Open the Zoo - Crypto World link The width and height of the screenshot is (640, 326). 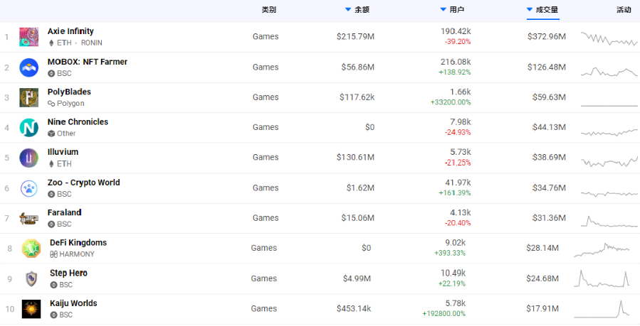point(84,183)
